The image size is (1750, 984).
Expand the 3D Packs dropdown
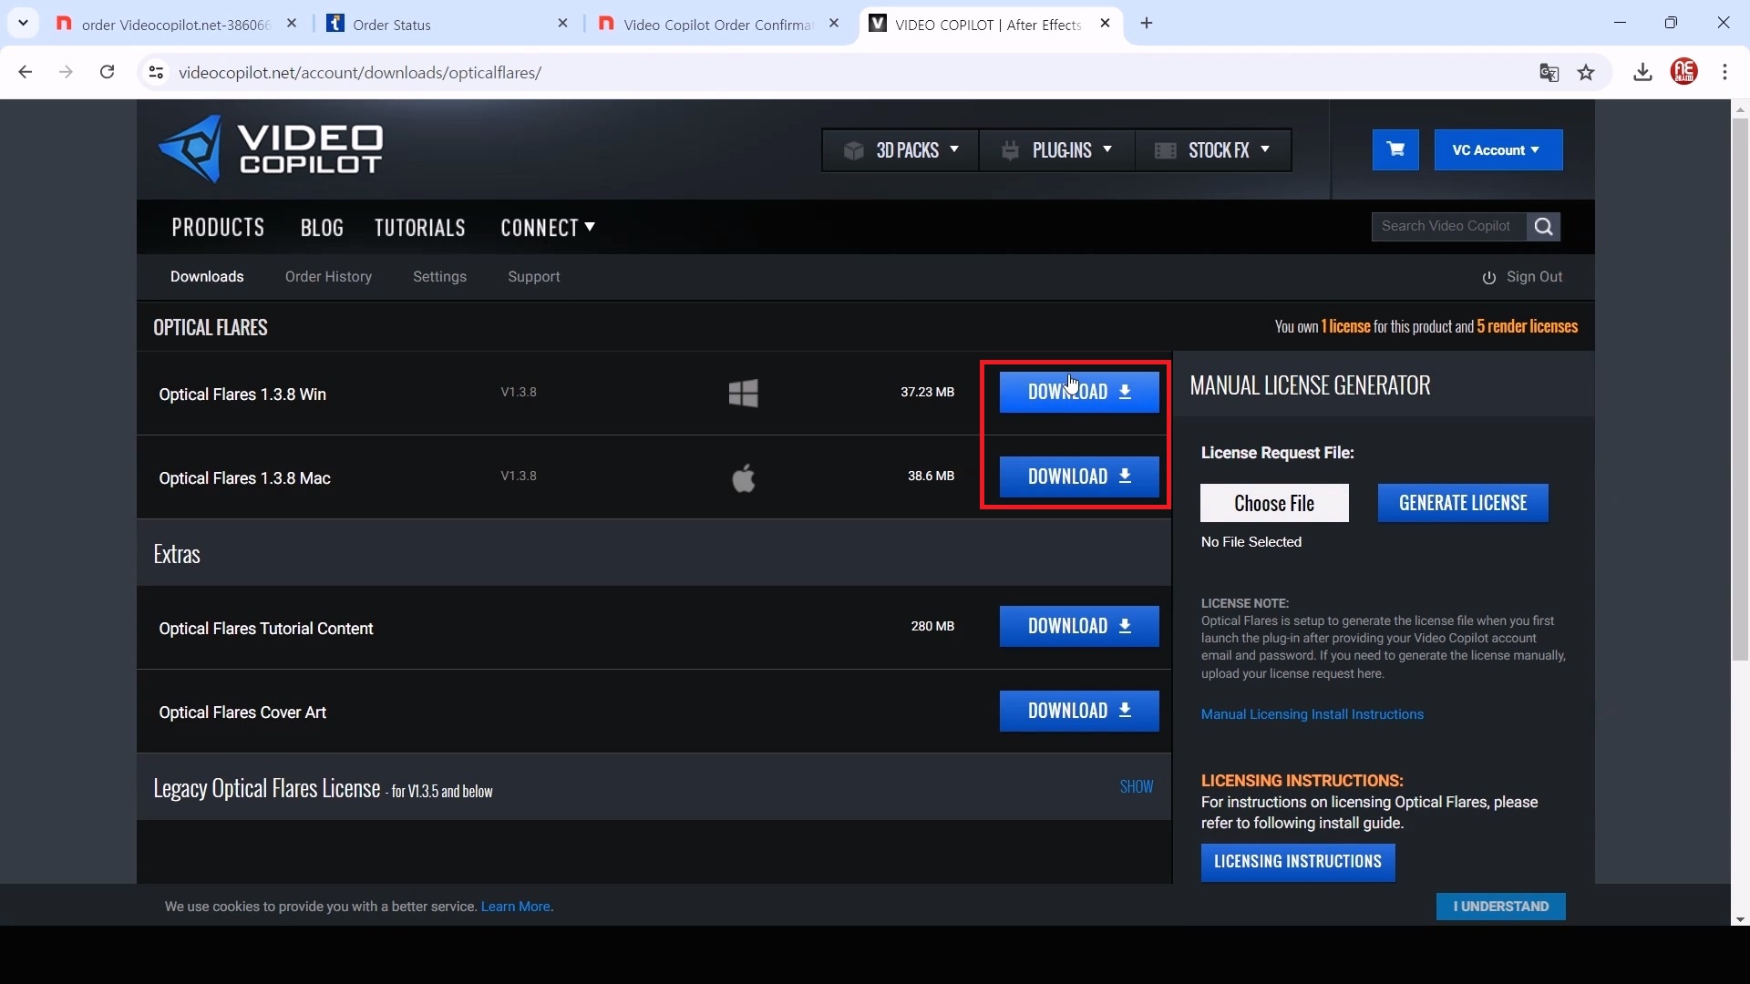[x=901, y=150]
